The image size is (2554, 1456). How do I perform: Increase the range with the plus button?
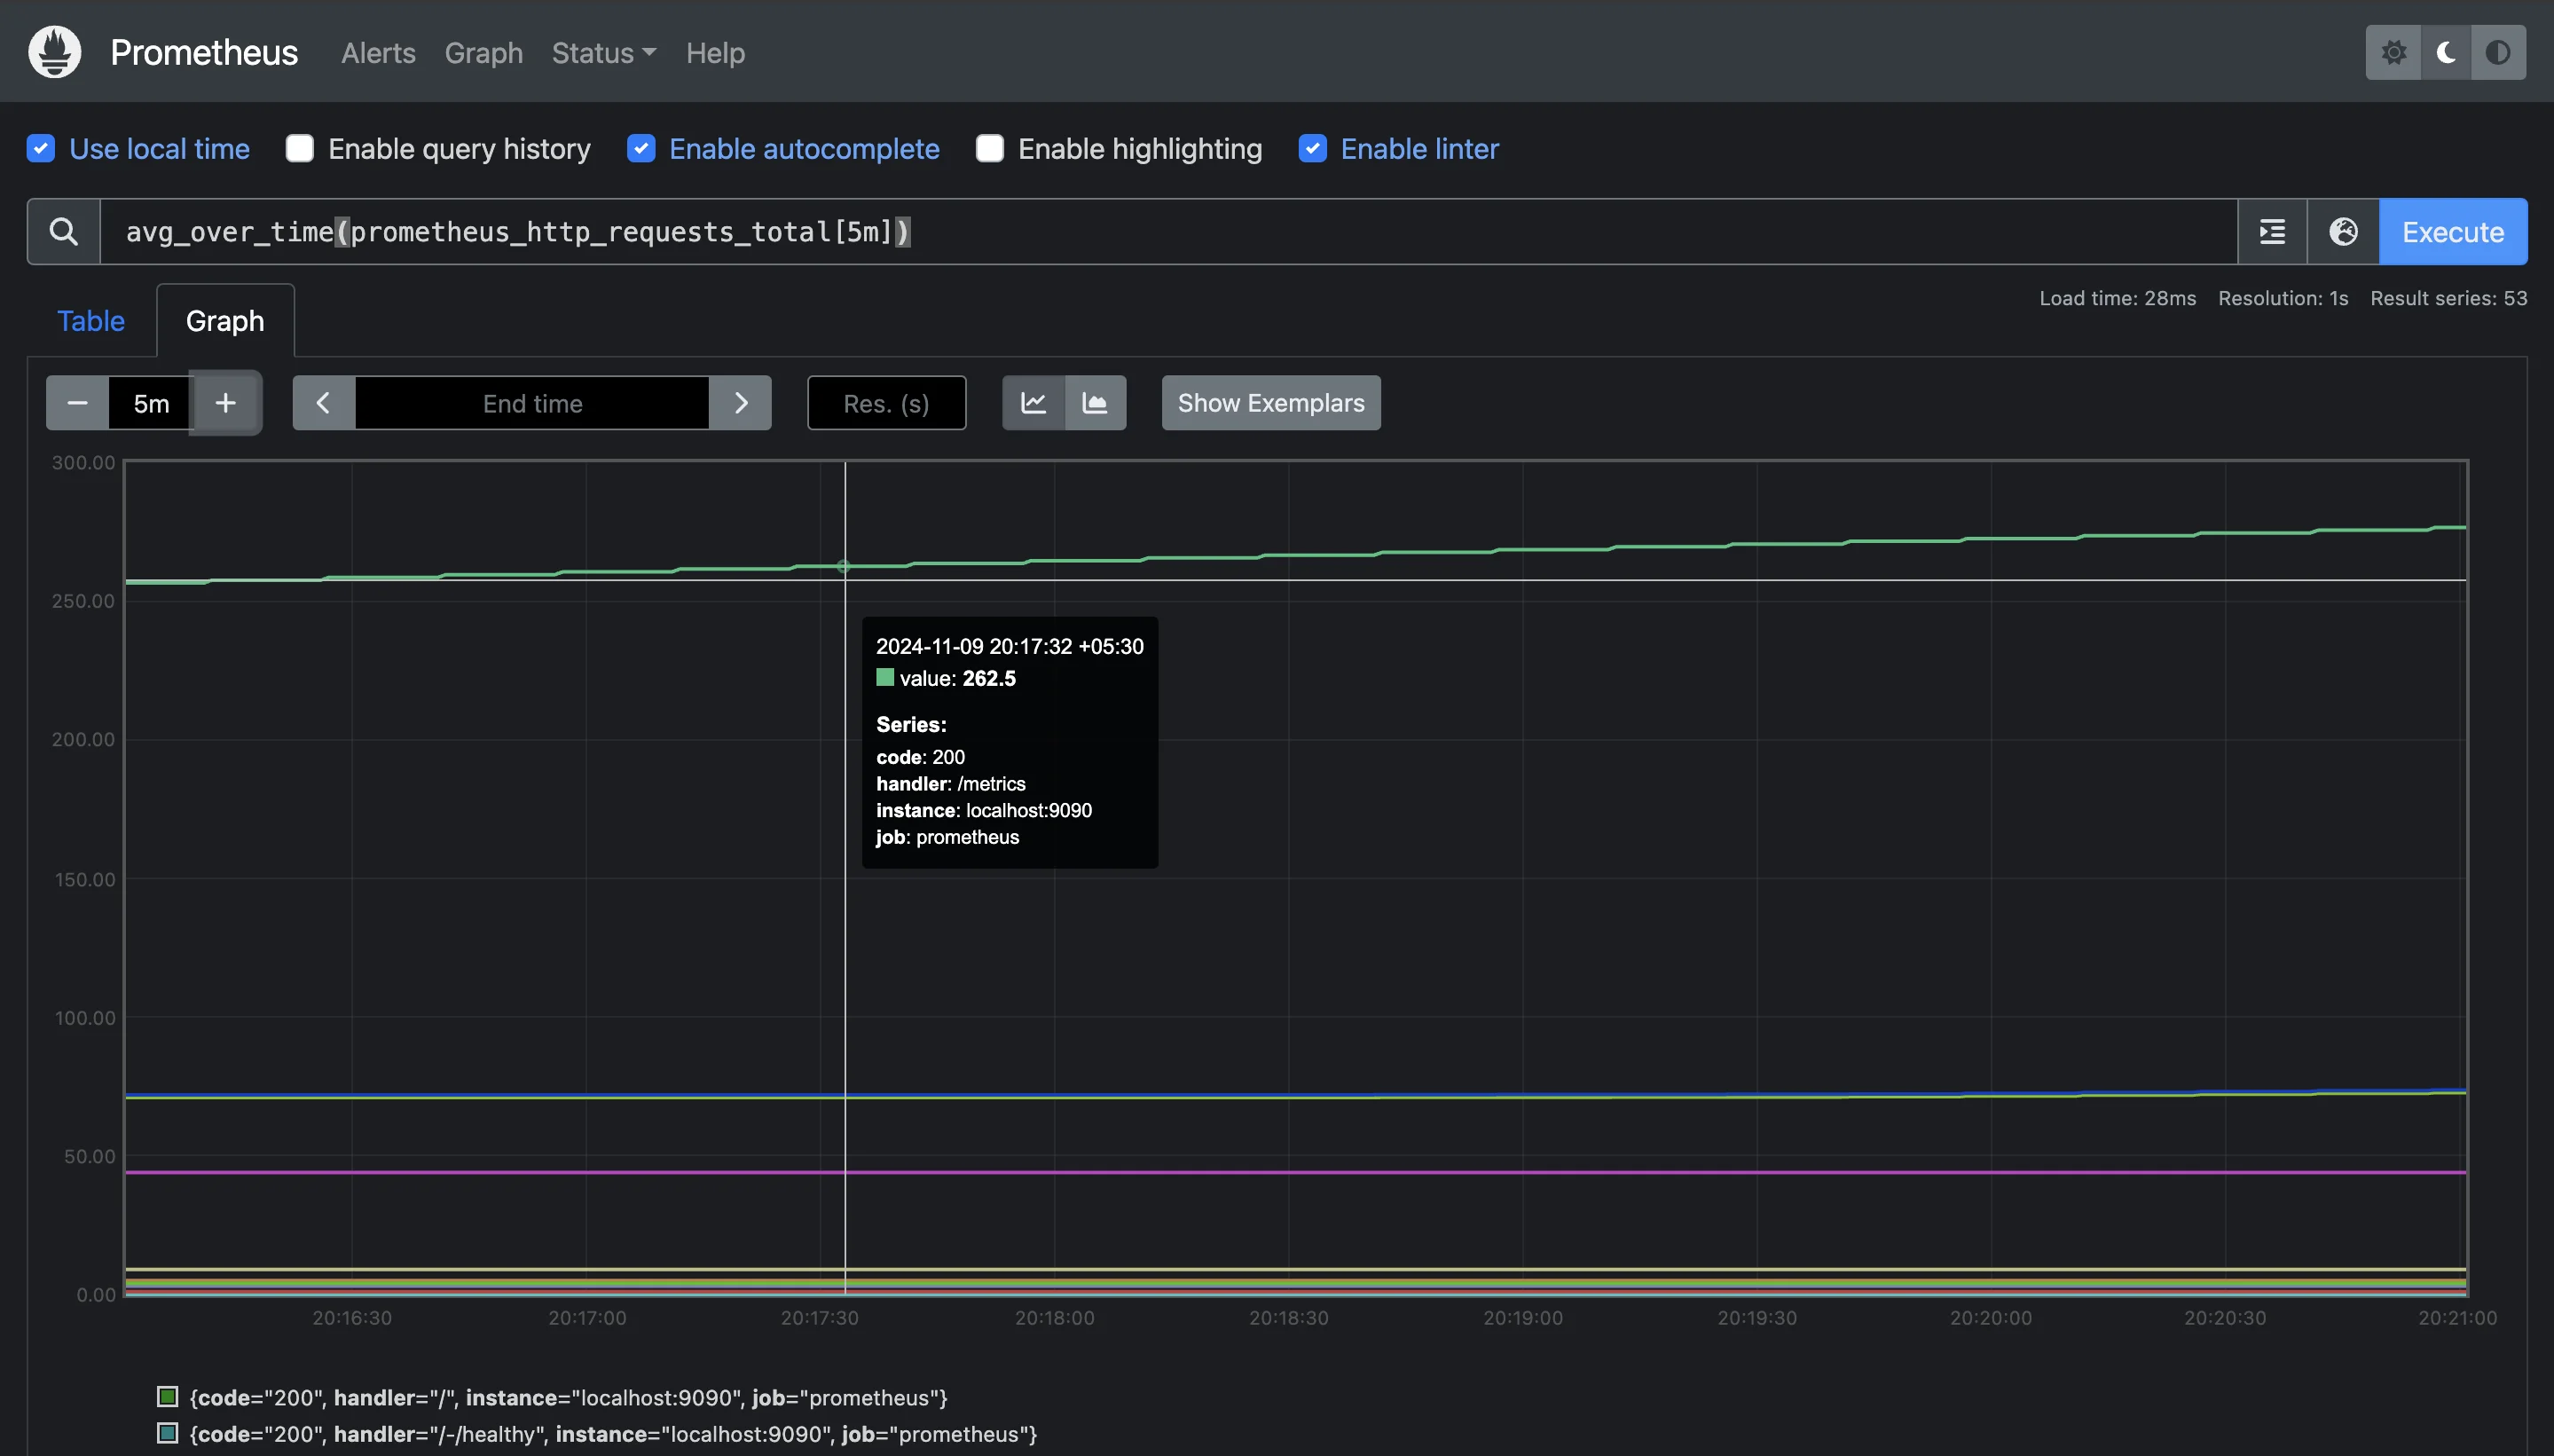[226, 403]
